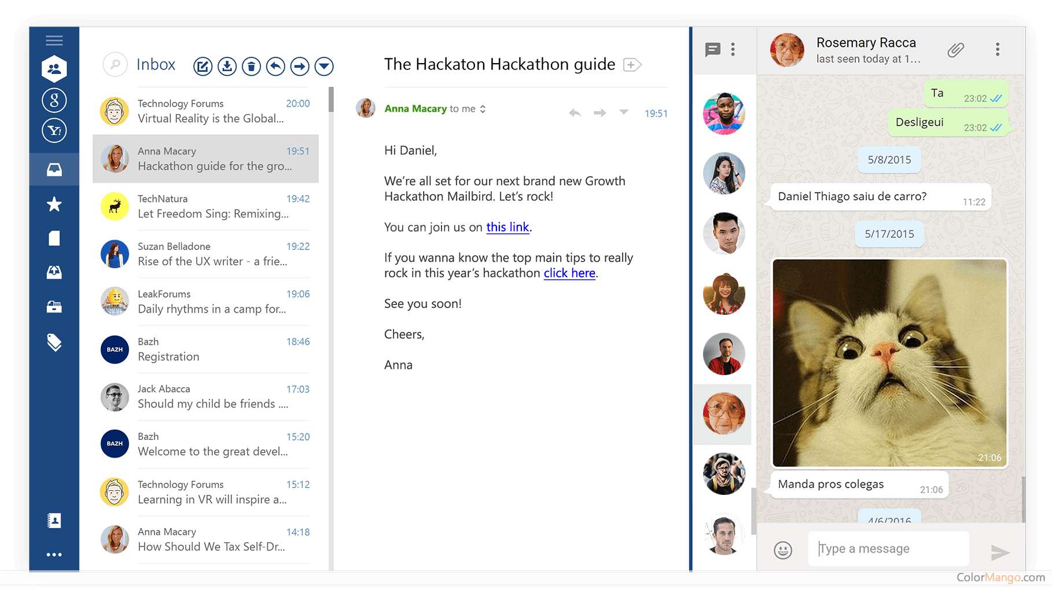The height and width of the screenshot is (602, 1052).
Task: Open the Google account in sidebar
Action: click(x=54, y=100)
